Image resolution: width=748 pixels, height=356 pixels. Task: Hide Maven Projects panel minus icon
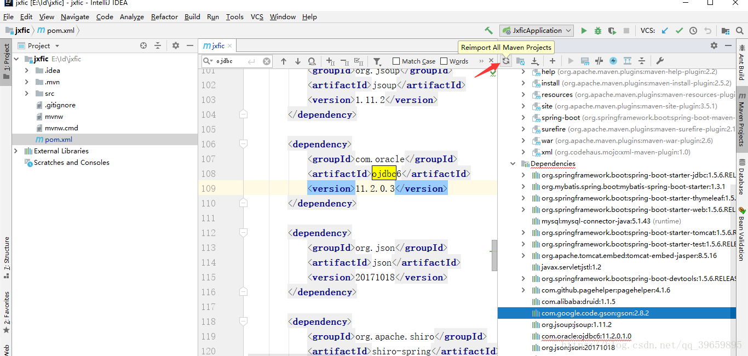(728, 45)
